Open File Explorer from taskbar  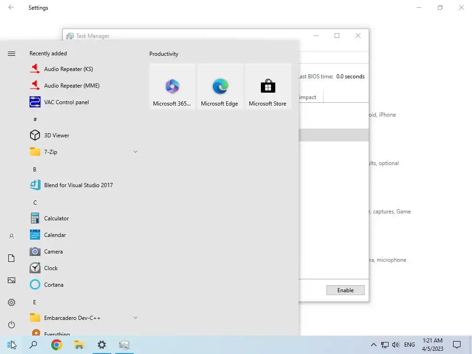coord(79,345)
